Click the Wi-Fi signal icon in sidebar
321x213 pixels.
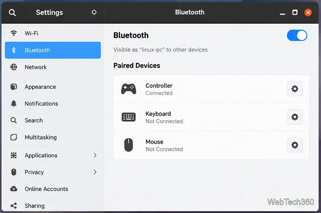14,33
